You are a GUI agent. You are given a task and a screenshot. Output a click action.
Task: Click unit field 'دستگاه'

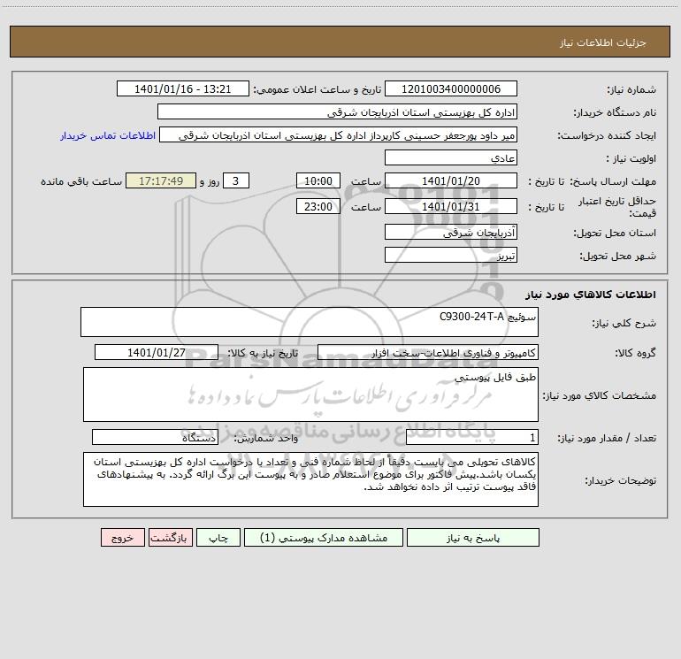[x=155, y=438]
